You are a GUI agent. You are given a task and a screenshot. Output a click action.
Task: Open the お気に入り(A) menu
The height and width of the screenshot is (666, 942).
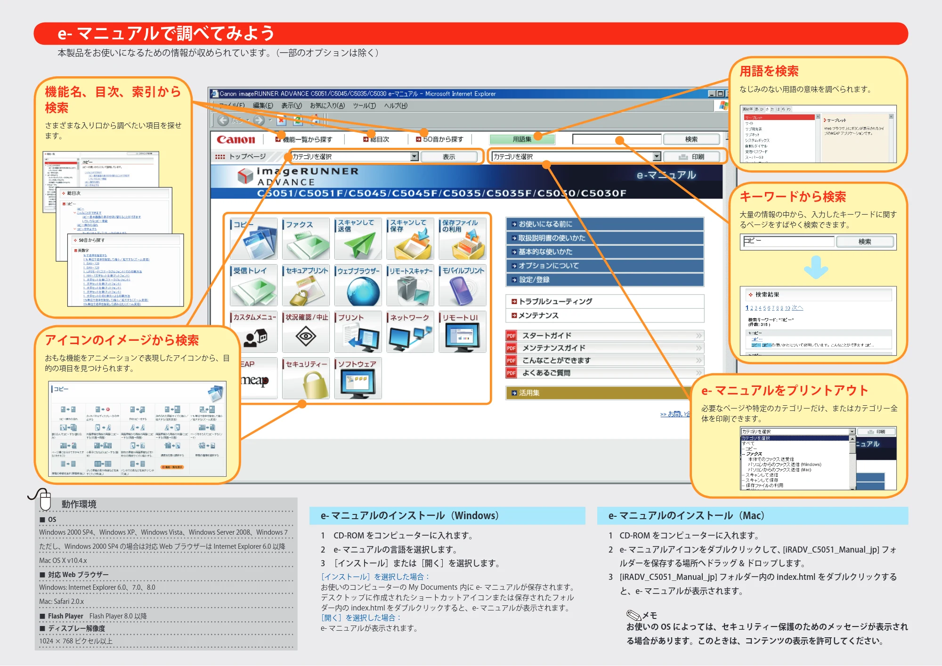tap(327, 105)
